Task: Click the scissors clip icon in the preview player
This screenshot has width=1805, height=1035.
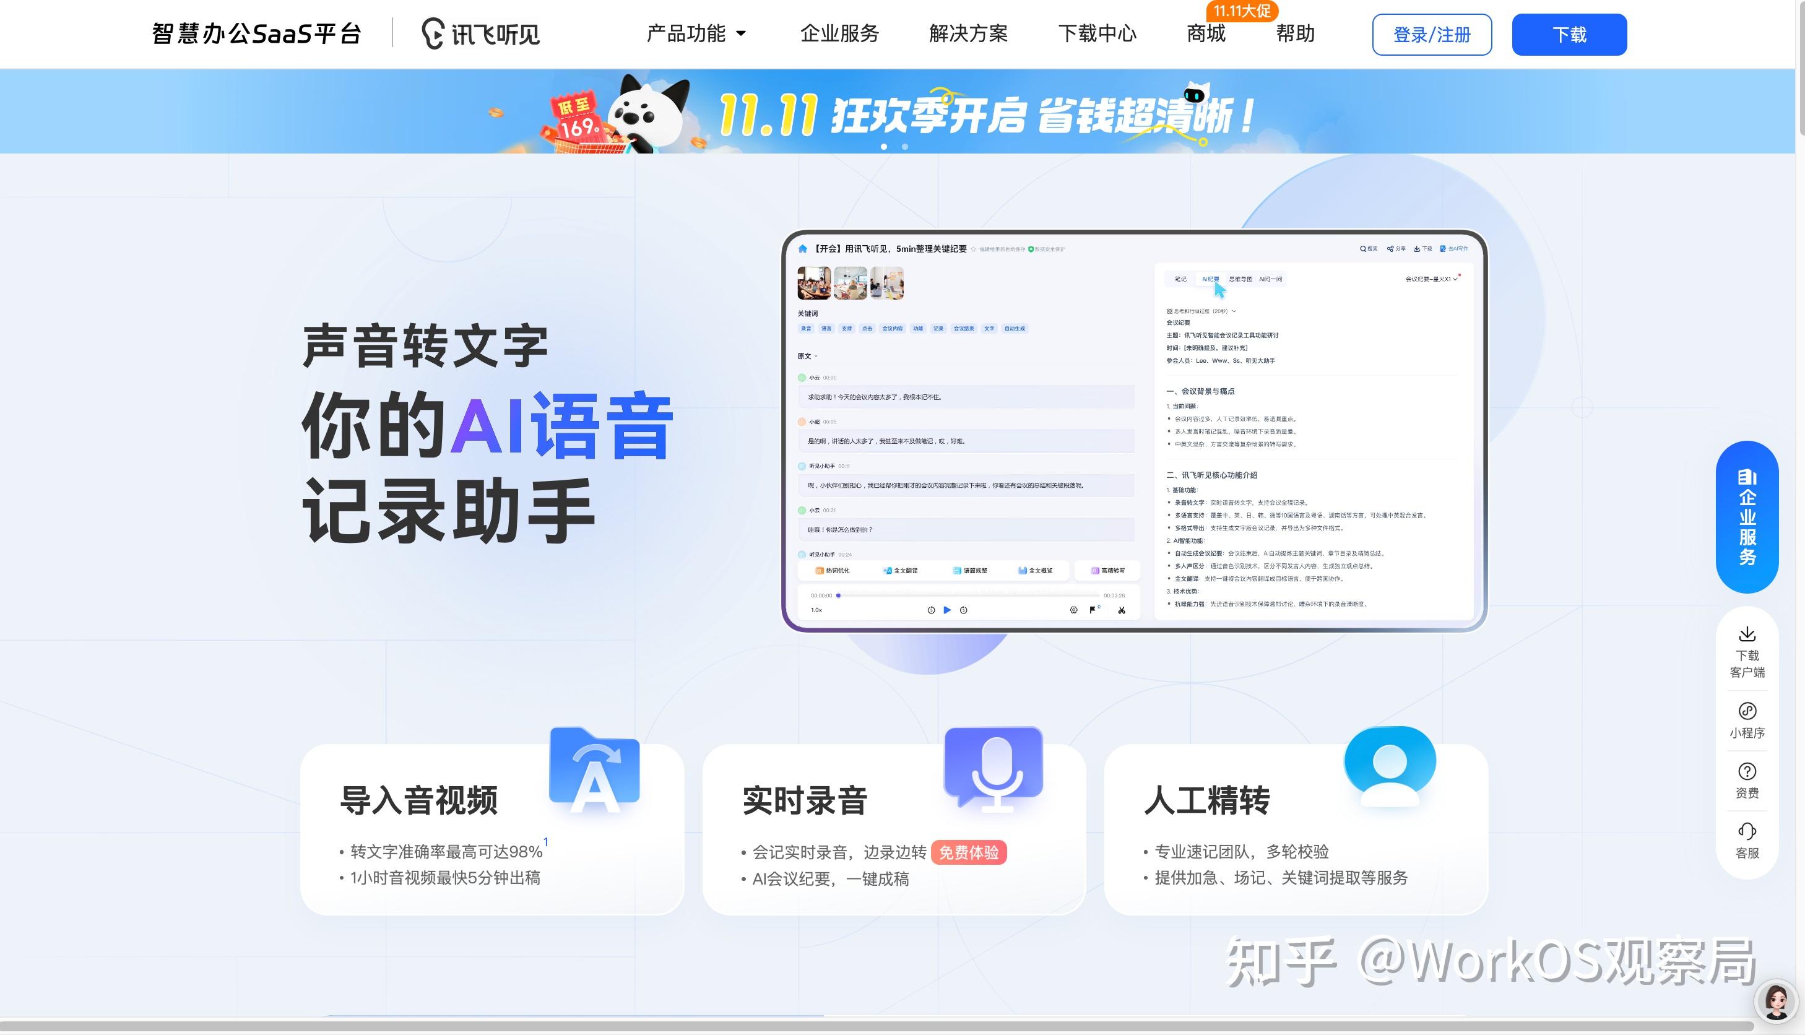Action: (x=1122, y=610)
